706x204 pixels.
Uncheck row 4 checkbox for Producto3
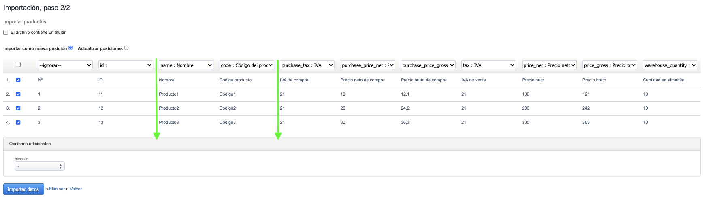point(18,122)
